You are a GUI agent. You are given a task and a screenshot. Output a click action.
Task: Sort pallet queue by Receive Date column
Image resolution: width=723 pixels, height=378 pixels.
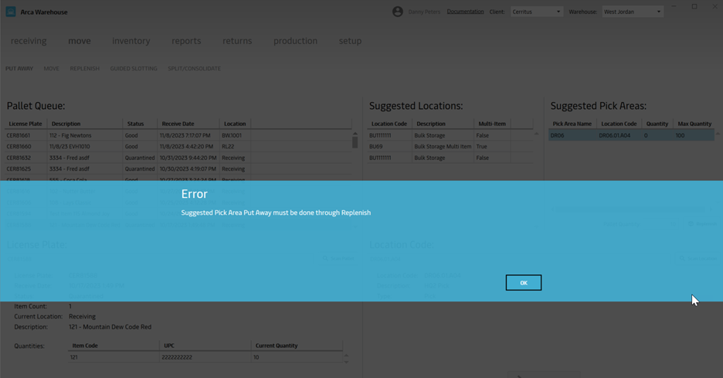click(178, 124)
